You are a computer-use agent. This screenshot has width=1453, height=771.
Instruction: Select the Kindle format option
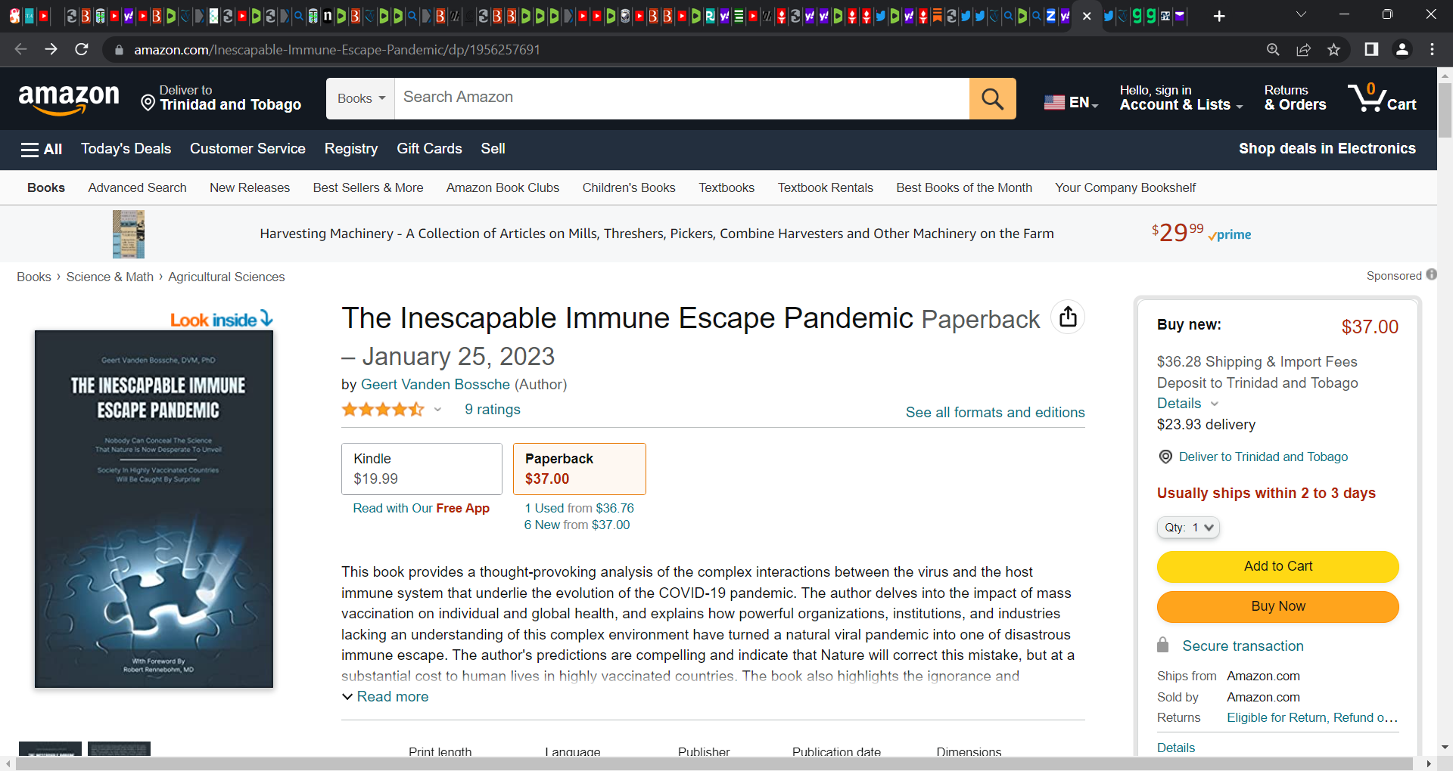coord(422,469)
